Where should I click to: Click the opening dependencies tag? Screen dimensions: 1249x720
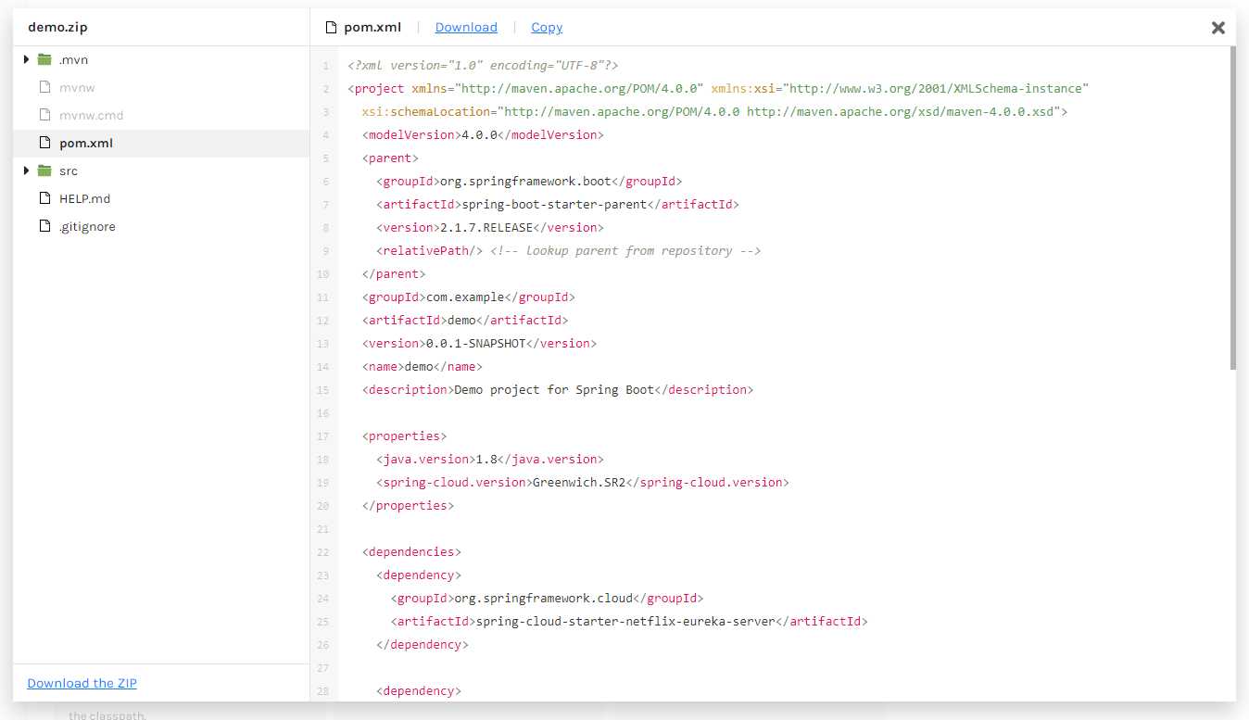(x=411, y=552)
